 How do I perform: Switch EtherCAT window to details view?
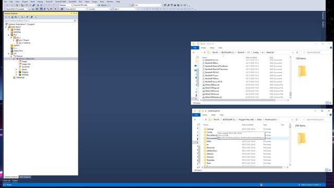tap(327, 103)
